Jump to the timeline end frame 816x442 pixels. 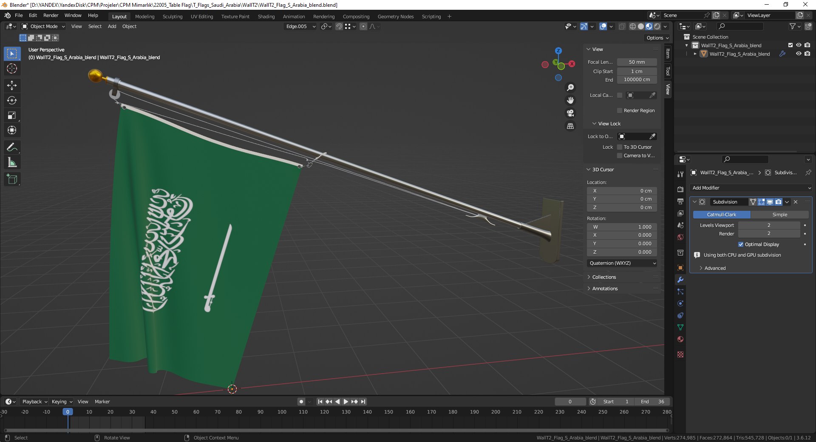point(363,402)
